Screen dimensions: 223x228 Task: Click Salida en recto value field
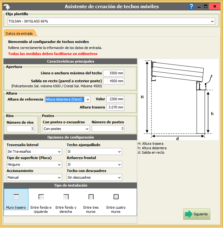[x=114, y=81]
